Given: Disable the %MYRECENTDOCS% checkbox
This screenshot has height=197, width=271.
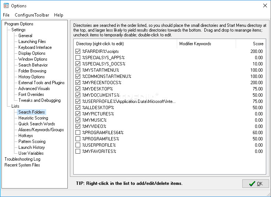Looking at the screenshot, I should pyautogui.click(x=78, y=82).
